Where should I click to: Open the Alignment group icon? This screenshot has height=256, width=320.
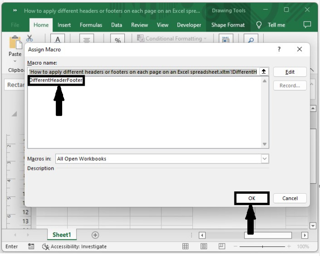click(x=86, y=38)
